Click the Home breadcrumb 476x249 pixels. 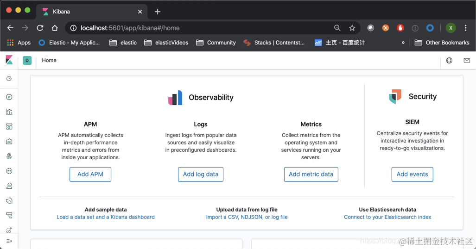tap(49, 60)
